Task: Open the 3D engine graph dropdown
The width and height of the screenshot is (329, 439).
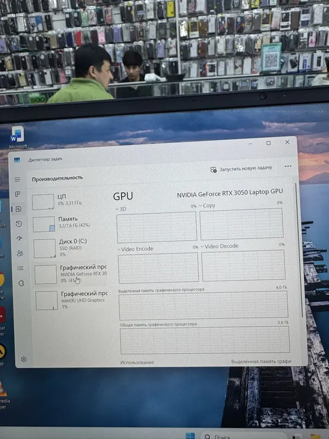Action: point(121,209)
